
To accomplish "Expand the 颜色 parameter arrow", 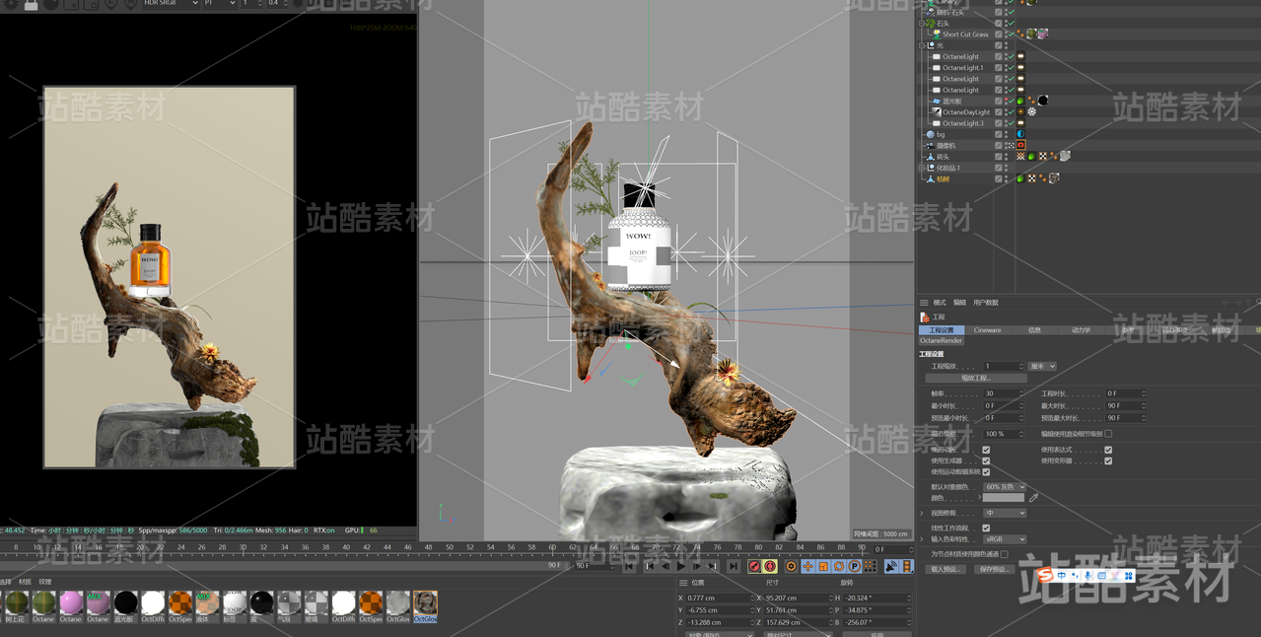I will click(x=979, y=498).
